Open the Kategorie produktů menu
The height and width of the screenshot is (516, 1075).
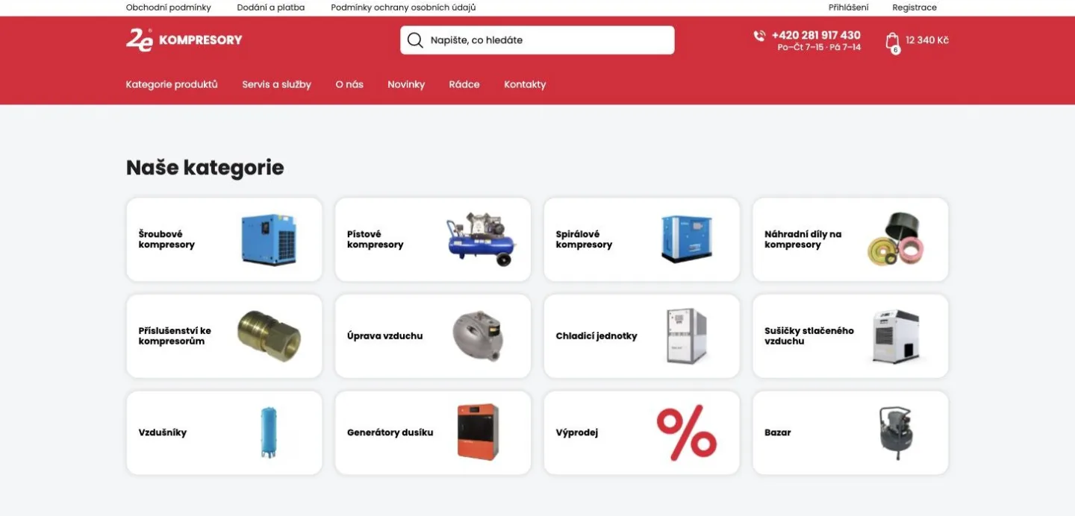click(172, 84)
